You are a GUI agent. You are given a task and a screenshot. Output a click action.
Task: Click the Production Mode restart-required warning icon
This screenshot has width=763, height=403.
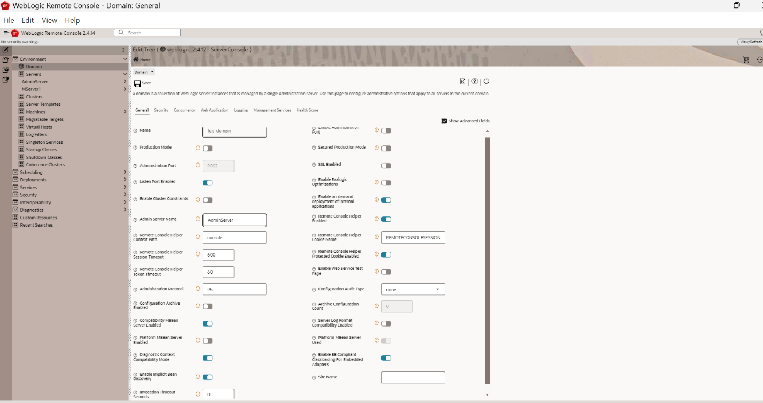(x=198, y=148)
